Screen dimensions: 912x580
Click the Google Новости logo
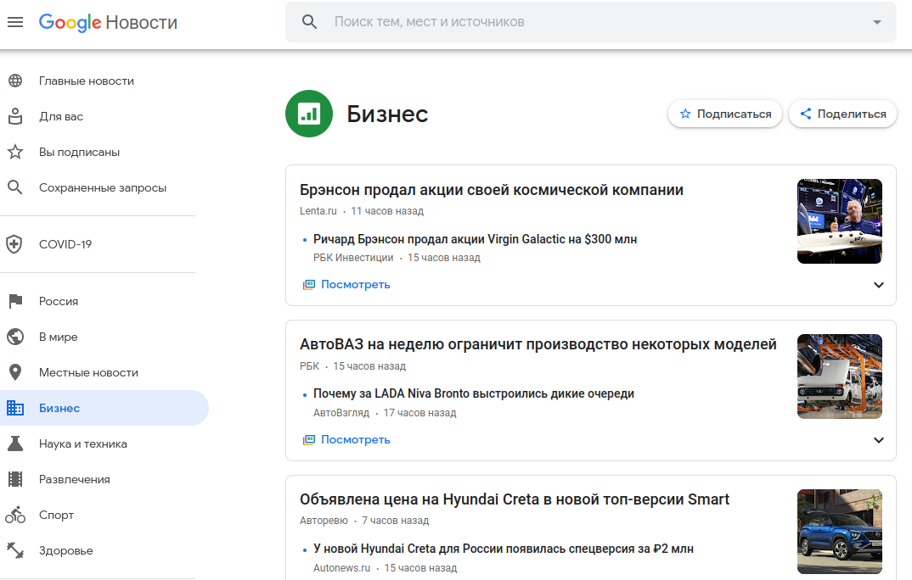click(108, 22)
